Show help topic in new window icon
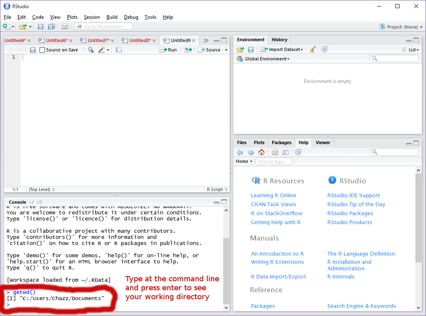The image size is (426, 316). [286, 152]
